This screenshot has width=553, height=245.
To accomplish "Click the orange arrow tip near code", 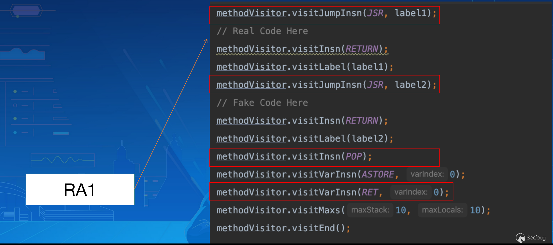I will pyautogui.click(x=207, y=40).
